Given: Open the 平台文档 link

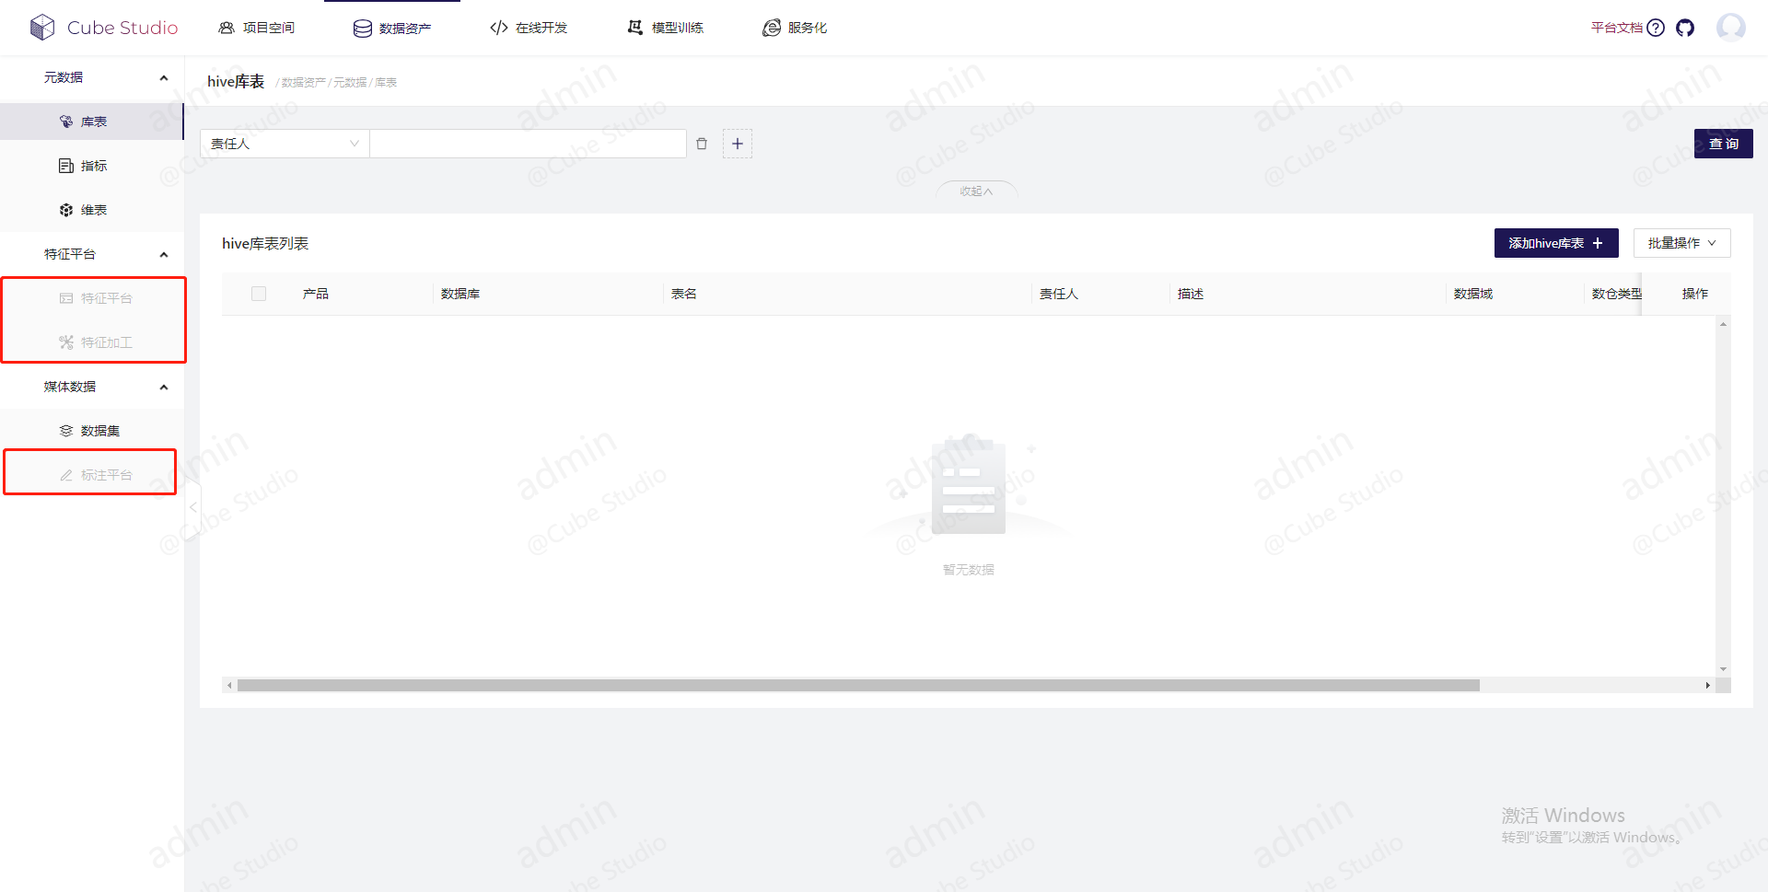Looking at the screenshot, I should click(1617, 28).
